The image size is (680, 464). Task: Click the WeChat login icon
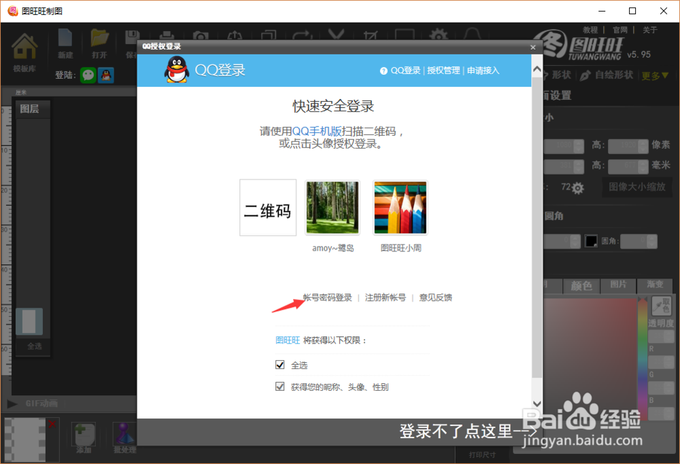coord(88,75)
